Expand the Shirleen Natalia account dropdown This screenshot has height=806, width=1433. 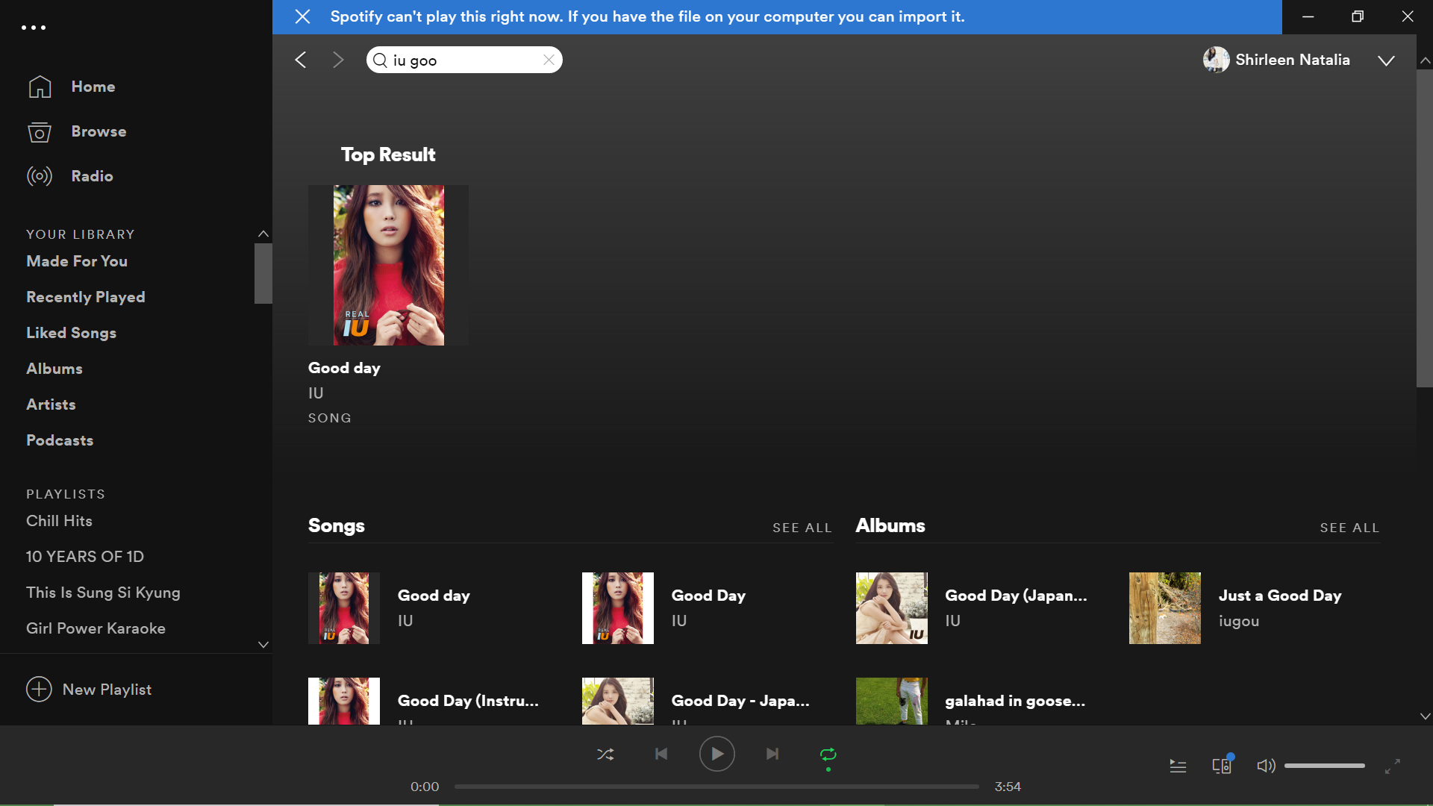[x=1386, y=60]
